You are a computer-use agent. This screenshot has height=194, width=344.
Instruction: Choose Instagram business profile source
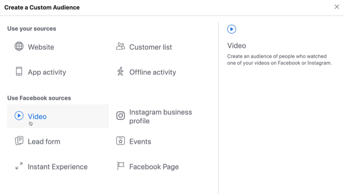[x=160, y=116]
